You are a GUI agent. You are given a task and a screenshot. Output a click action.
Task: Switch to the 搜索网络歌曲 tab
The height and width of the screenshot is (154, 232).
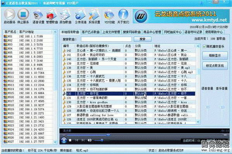pyautogui.click(x=132, y=32)
